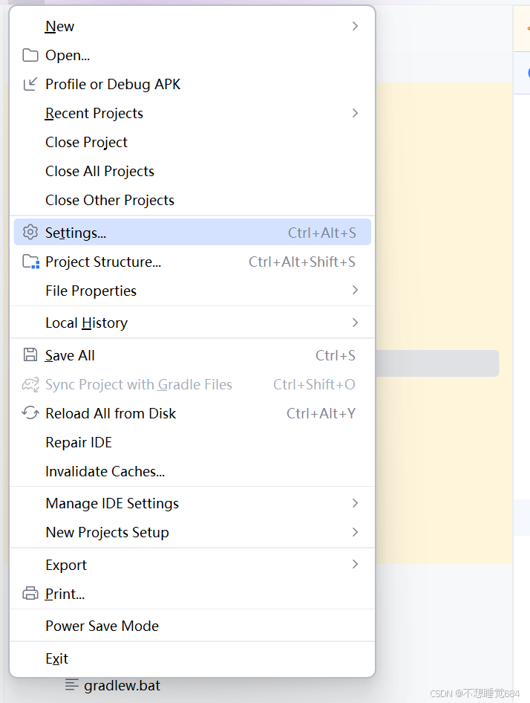The image size is (530, 703).
Task: Open File Properties menu entry
Action: [x=91, y=291]
